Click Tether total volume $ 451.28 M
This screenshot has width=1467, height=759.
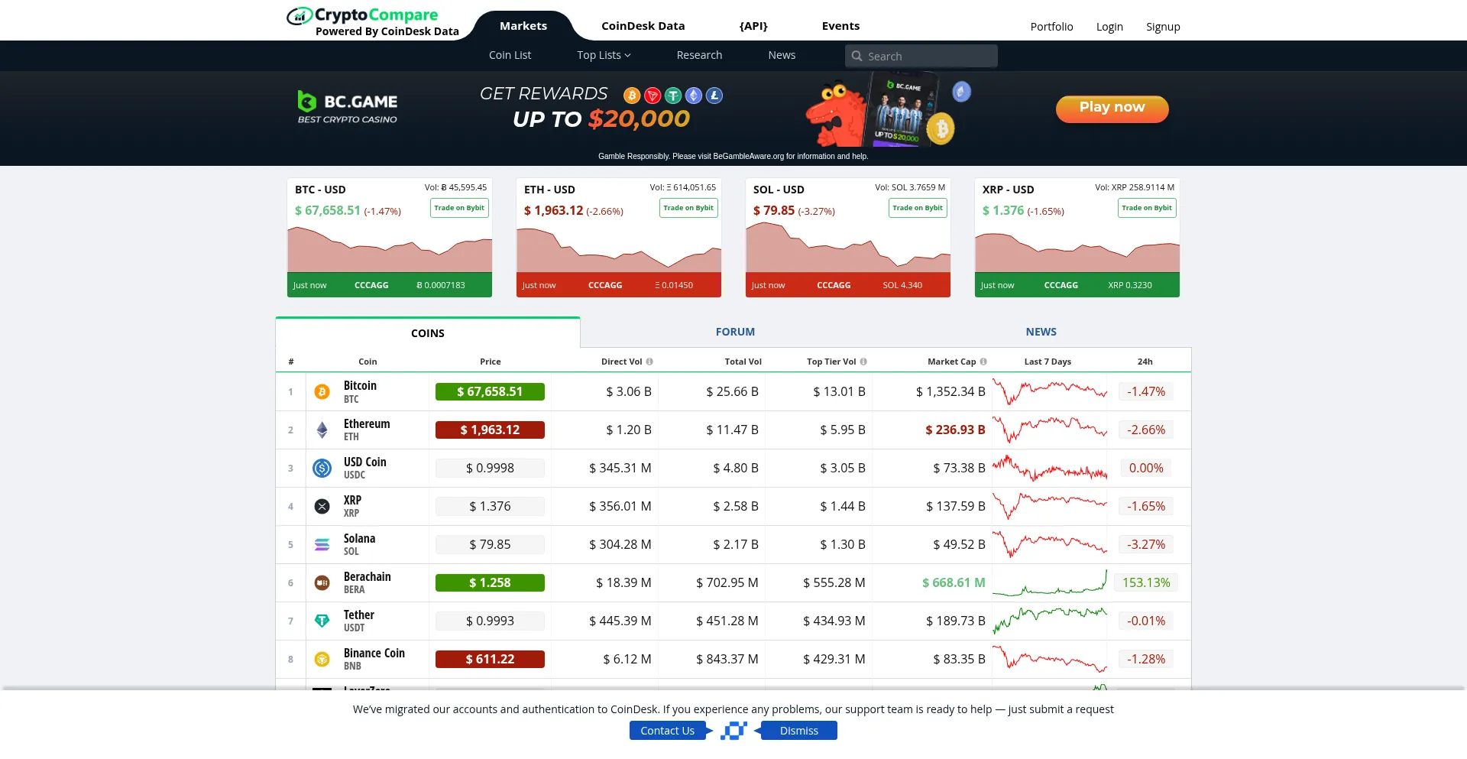point(727,621)
